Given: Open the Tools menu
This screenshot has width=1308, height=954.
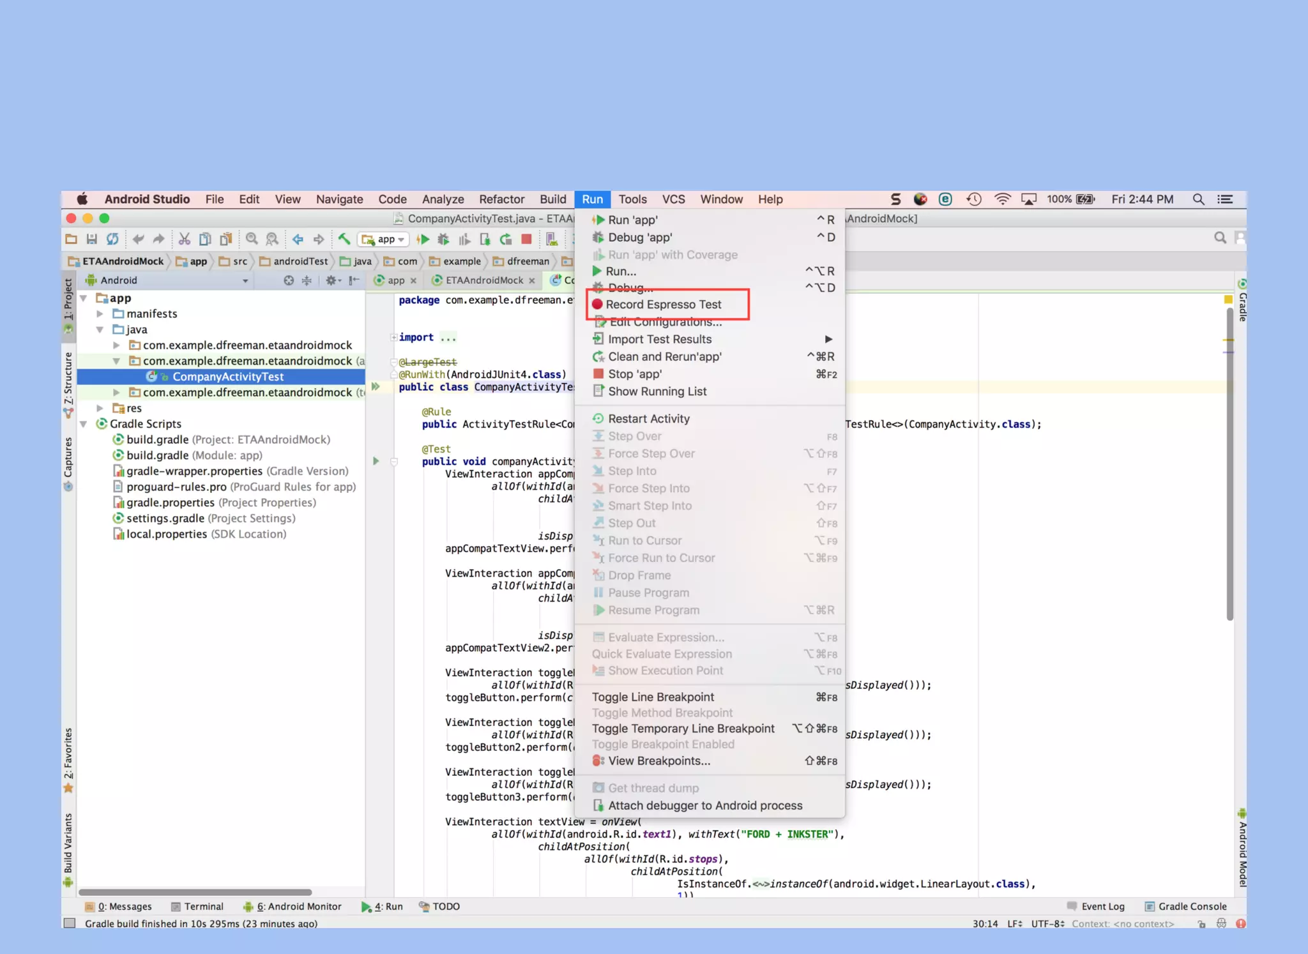Looking at the screenshot, I should (632, 199).
